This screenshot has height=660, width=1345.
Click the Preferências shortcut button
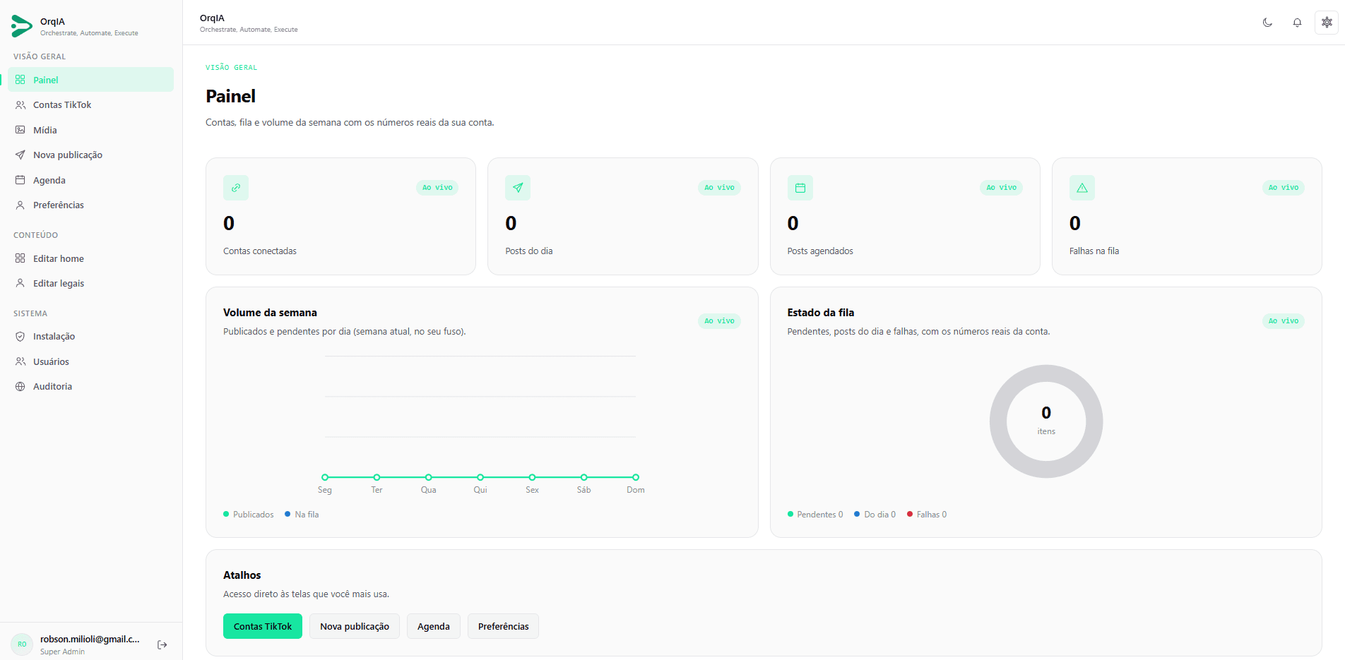click(x=503, y=626)
